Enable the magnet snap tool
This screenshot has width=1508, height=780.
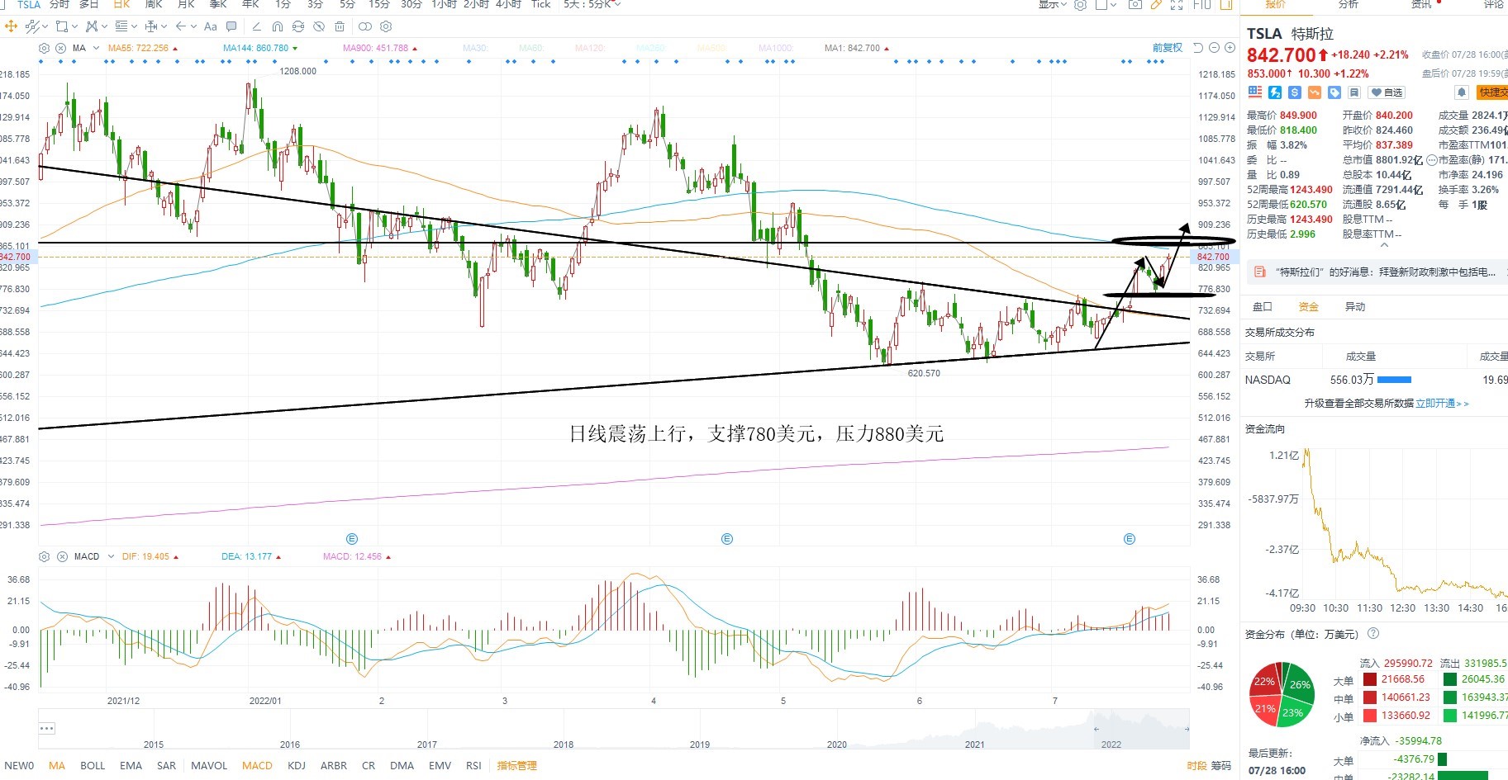coord(278,26)
